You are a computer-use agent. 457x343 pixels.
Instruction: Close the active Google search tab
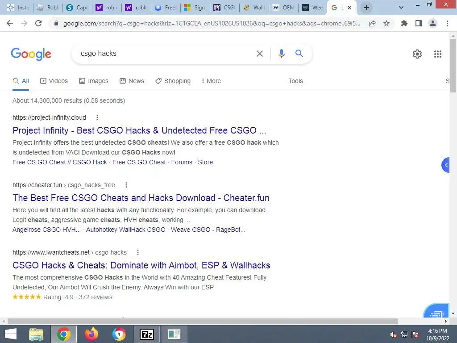point(349,8)
